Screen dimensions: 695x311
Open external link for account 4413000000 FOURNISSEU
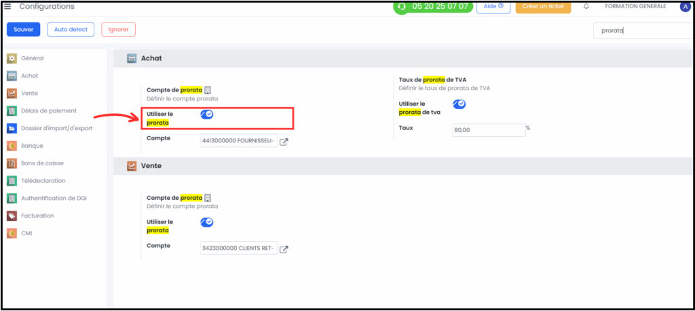click(284, 142)
